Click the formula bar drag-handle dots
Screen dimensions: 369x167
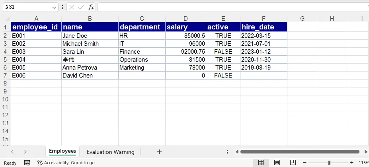(x=62, y=7)
